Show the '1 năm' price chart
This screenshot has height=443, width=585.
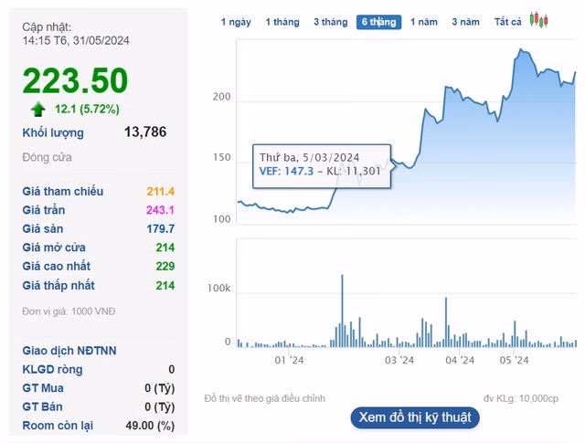[x=424, y=22]
